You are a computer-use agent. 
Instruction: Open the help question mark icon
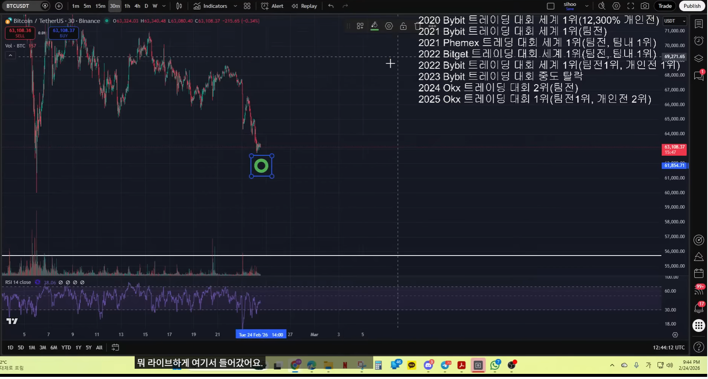pyautogui.click(x=699, y=347)
